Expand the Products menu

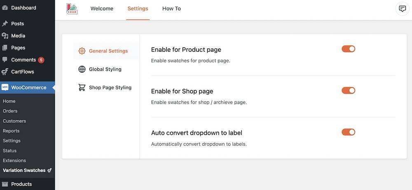(x=21, y=184)
